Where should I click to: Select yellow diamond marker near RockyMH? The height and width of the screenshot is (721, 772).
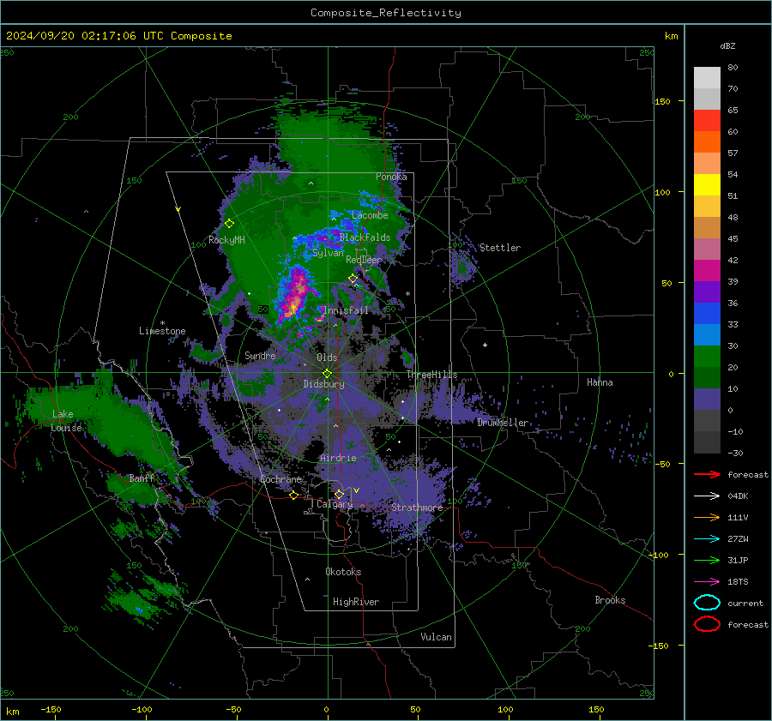click(x=229, y=224)
